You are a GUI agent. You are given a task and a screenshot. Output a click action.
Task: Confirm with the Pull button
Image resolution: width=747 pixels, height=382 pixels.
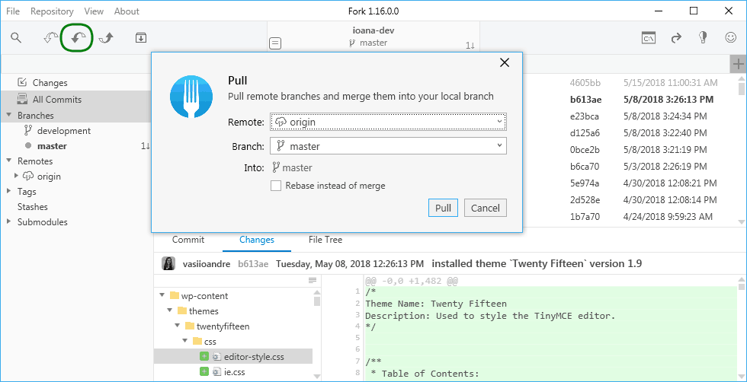[443, 208]
